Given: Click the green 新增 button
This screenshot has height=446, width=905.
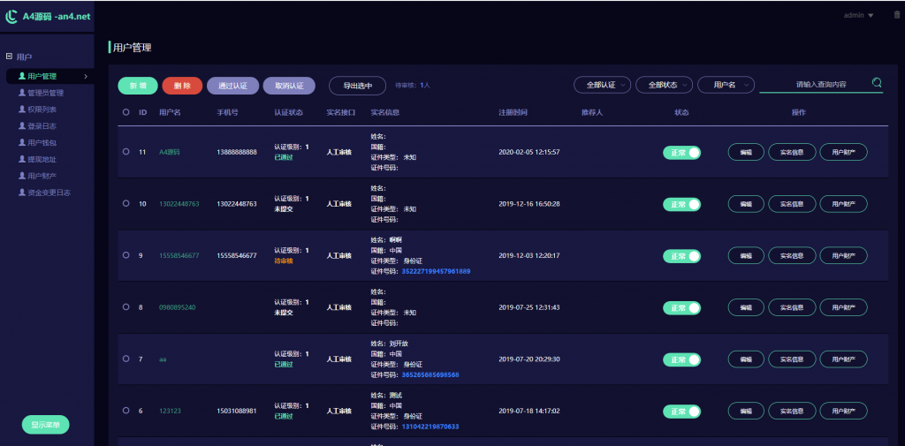Looking at the screenshot, I should point(138,86).
